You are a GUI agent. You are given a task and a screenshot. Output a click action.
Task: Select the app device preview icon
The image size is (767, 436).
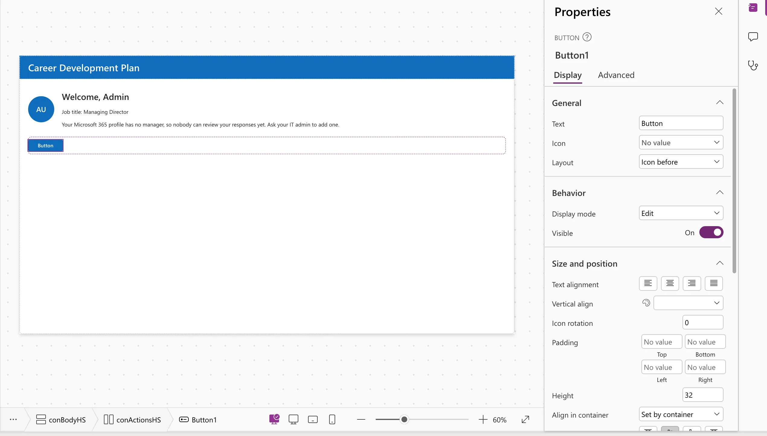(x=274, y=419)
